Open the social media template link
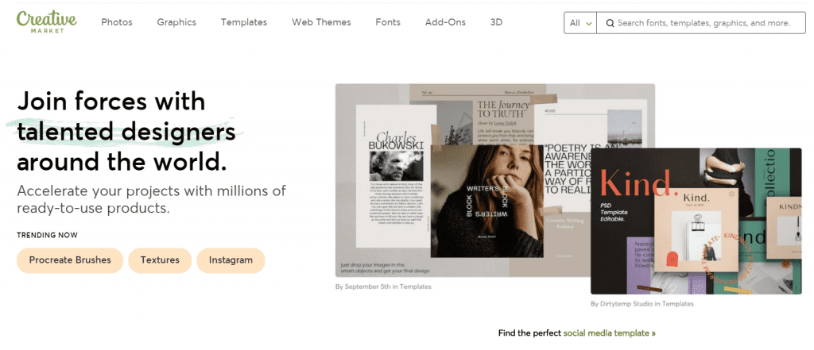 [x=609, y=333]
